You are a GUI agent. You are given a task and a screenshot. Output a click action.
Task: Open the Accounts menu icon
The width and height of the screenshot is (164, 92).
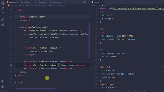[x=3, y=81]
